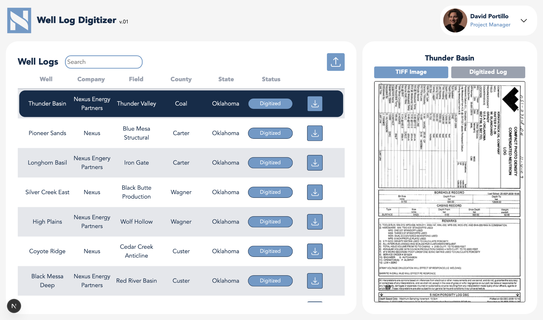Viewport: 543px width, 320px height.
Task: Switch to the Digitized Log tab
Action: [x=488, y=72]
